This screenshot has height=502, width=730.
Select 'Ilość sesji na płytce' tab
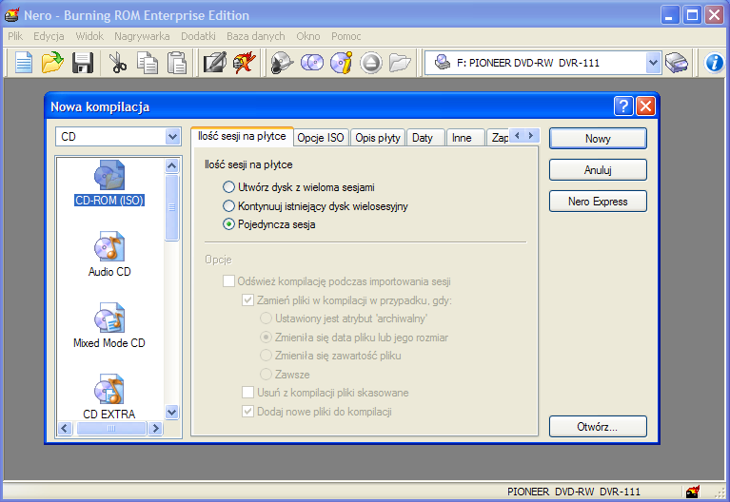(242, 136)
